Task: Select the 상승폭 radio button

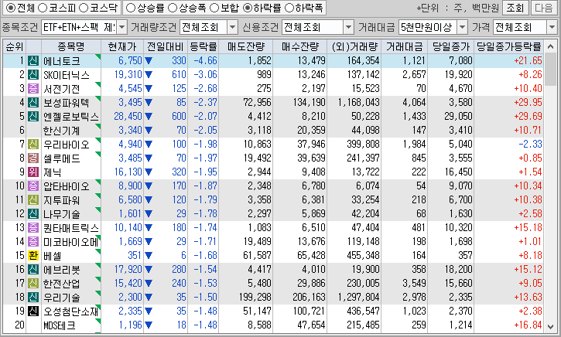Action: pyautogui.click(x=173, y=8)
